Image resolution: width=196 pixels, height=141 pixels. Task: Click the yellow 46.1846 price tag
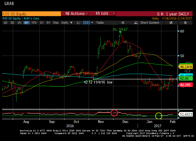(x=186, y=67)
